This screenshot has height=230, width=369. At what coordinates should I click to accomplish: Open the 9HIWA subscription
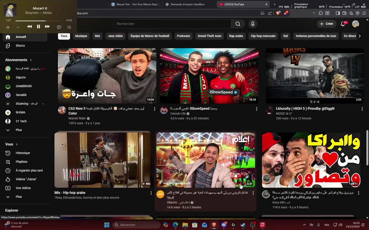tap(25, 112)
